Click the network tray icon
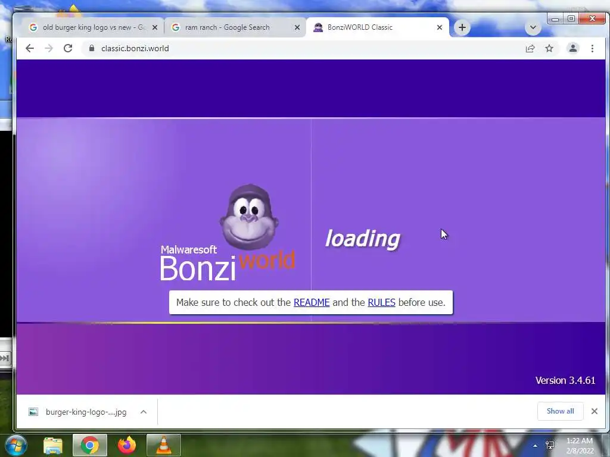Viewport: 610px width, 457px height. [x=550, y=445]
